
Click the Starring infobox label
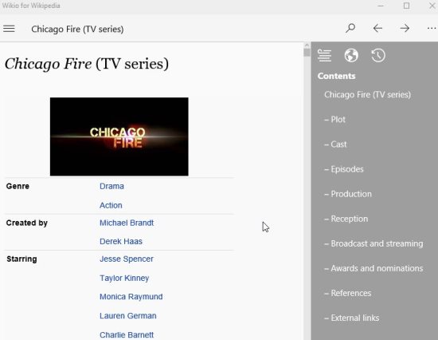pos(22,259)
